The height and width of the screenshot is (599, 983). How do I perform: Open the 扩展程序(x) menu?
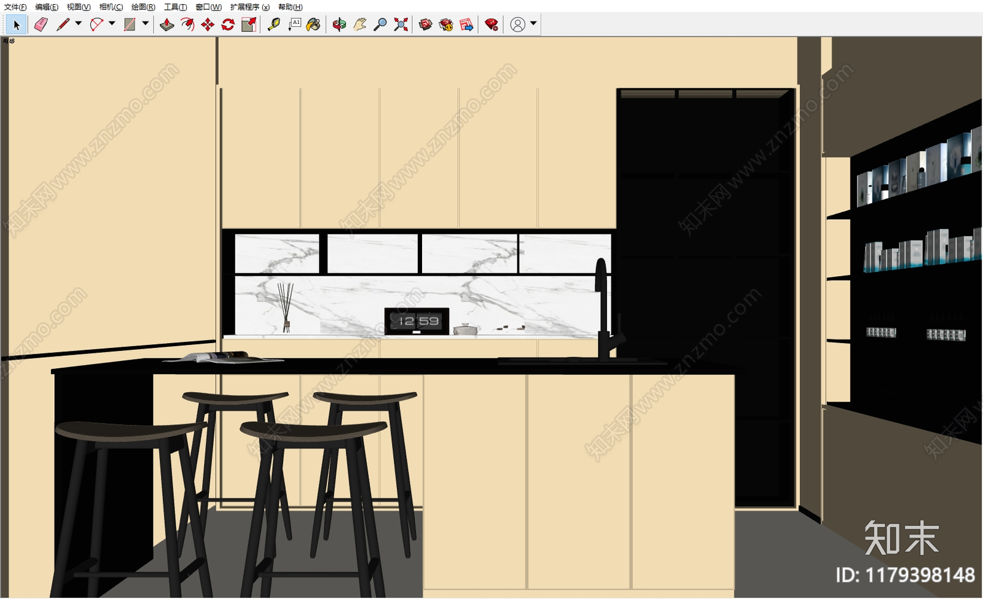(x=250, y=7)
